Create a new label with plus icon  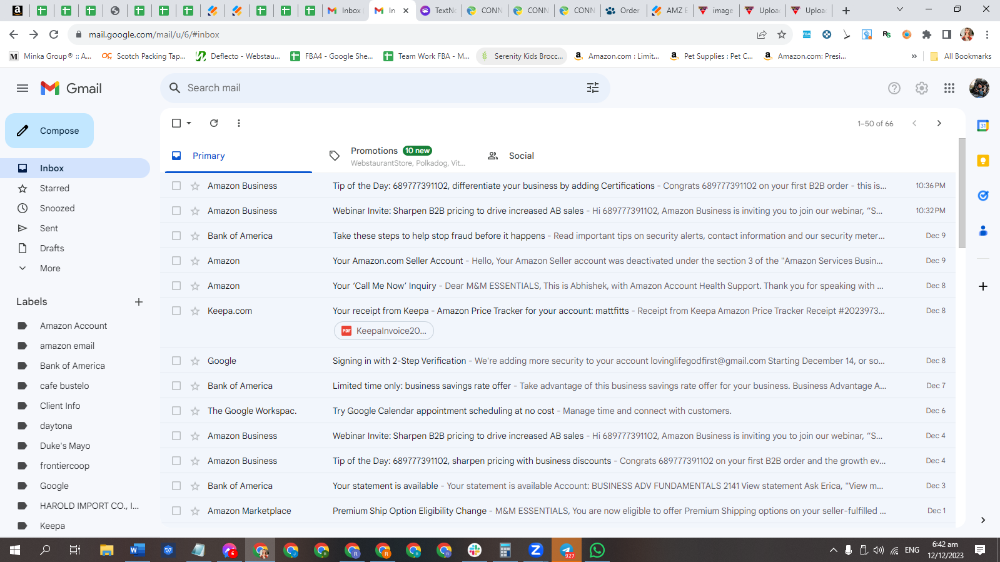pos(139,302)
